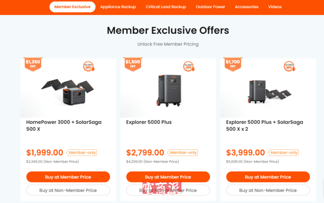Open the Member Exclusive tab

point(72,7)
